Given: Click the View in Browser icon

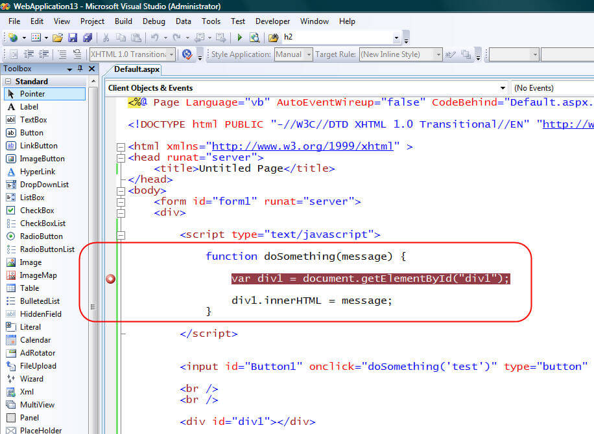Looking at the screenshot, I should click(255, 38).
